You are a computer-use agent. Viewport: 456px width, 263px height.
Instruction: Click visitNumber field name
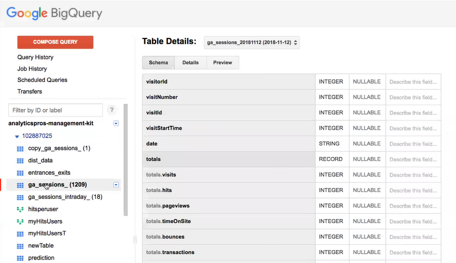[162, 97]
